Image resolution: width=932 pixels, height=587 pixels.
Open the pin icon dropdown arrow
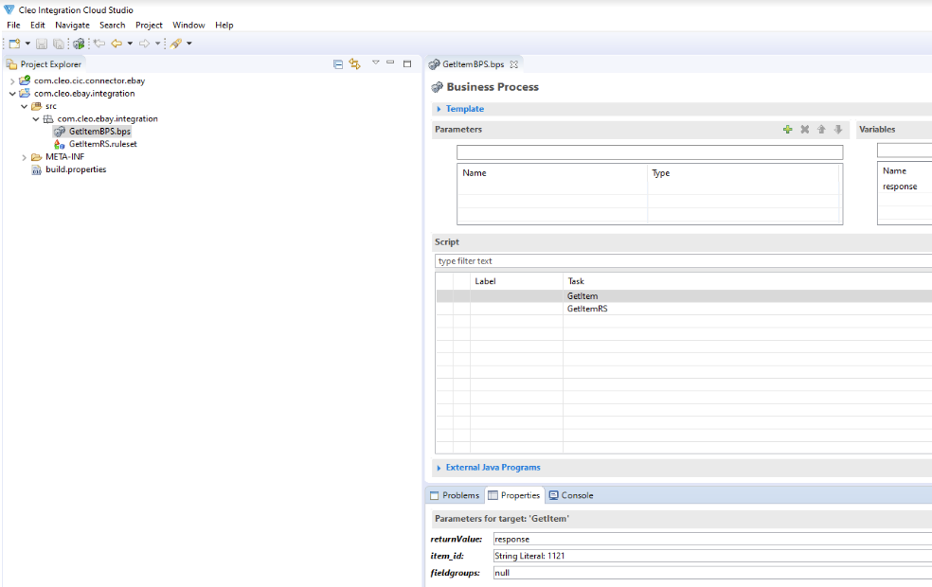189,44
